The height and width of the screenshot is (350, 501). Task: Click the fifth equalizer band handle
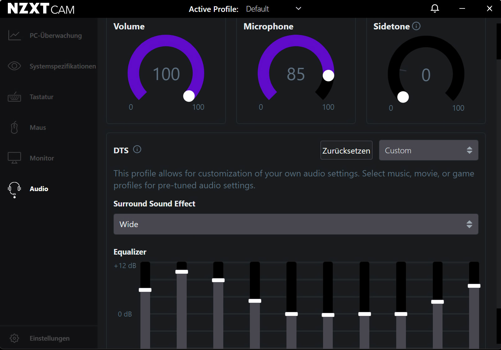tap(291, 314)
